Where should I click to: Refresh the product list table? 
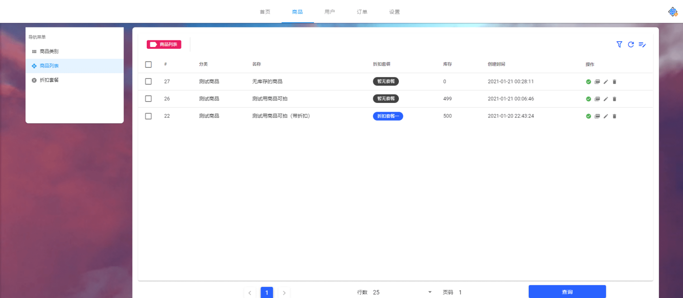[x=631, y=44]
